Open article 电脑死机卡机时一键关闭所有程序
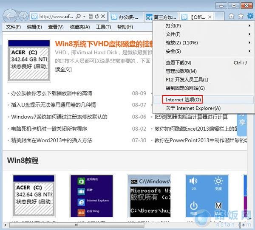 (49, 129)
